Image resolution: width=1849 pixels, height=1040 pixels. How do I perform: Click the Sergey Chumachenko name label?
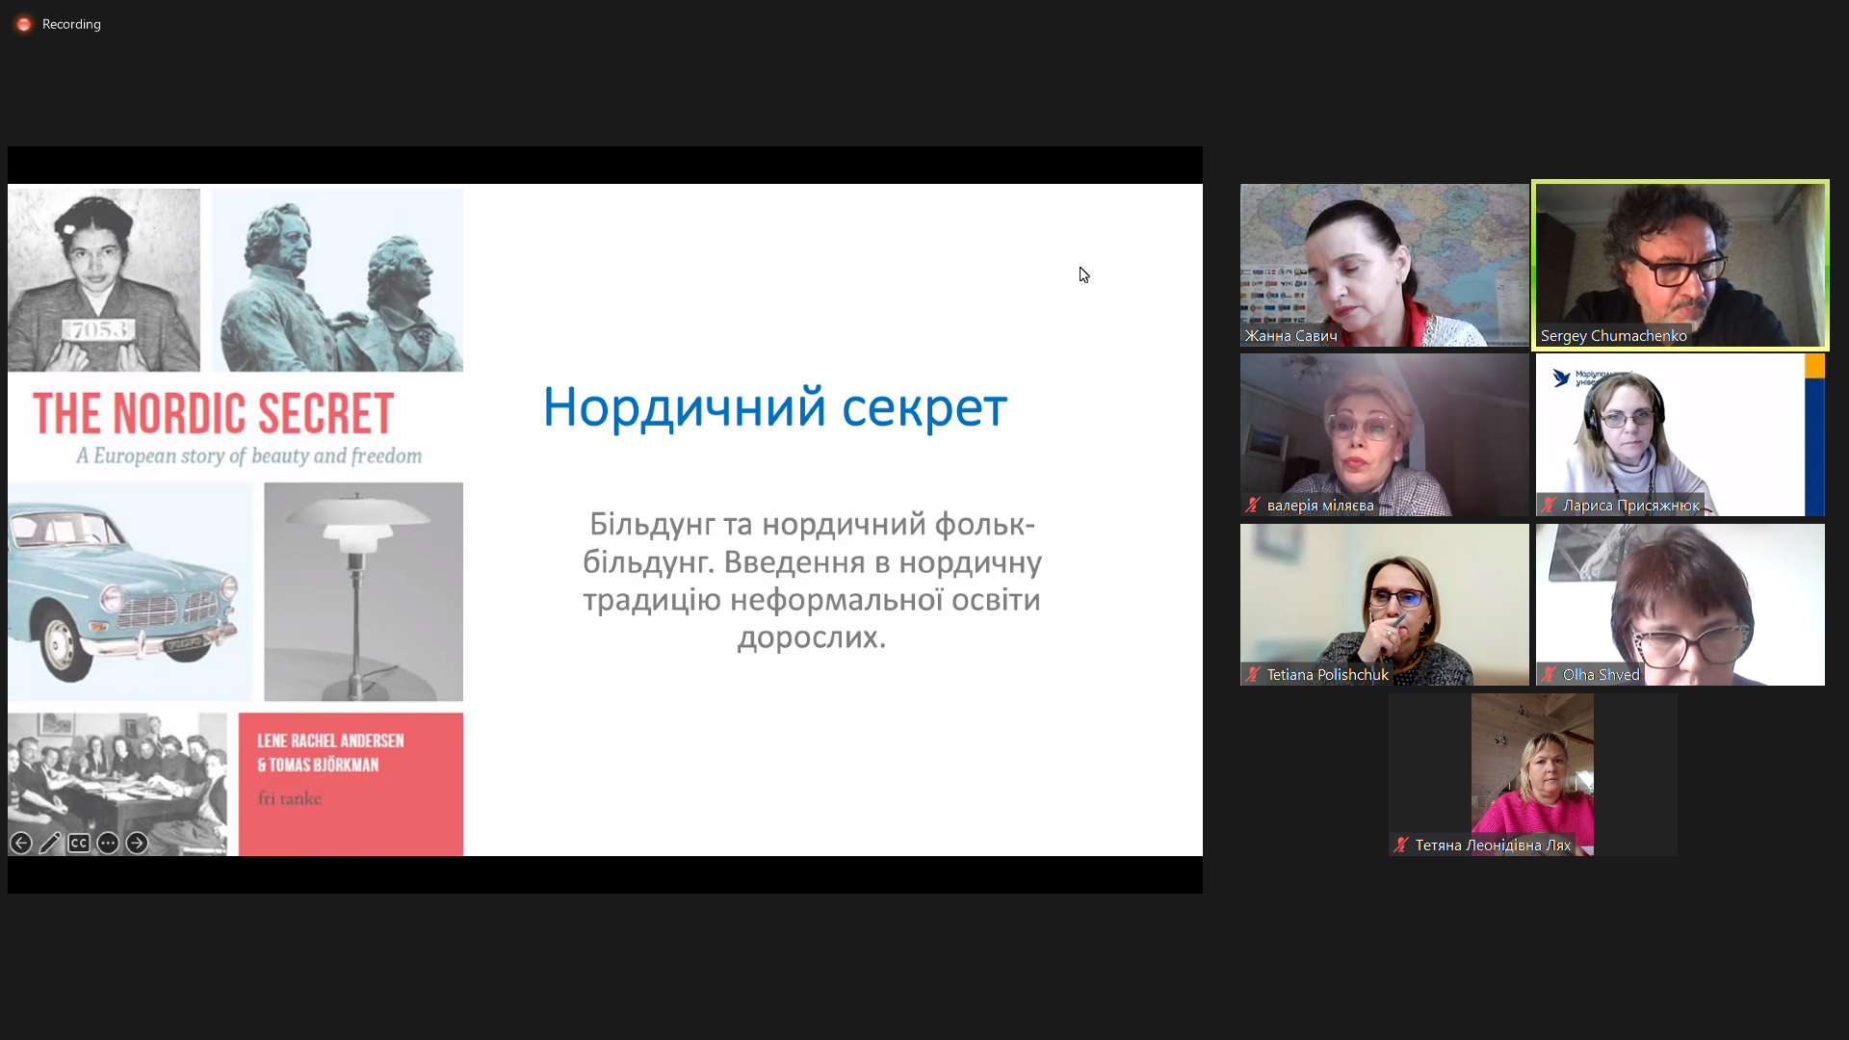tap(1614, 336)
